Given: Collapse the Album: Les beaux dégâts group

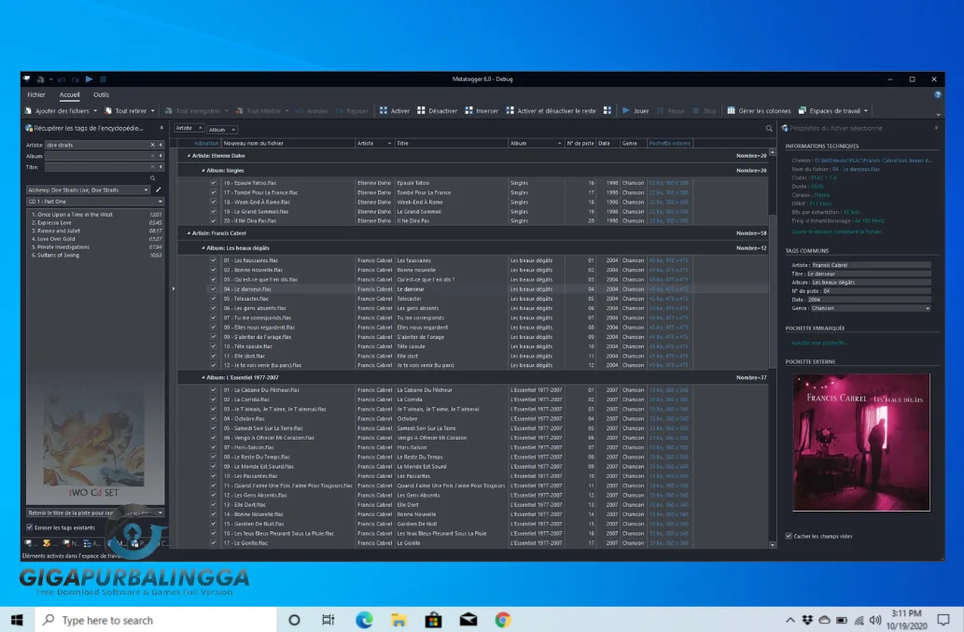Looking at the screenshot, I should pos(203,247).
